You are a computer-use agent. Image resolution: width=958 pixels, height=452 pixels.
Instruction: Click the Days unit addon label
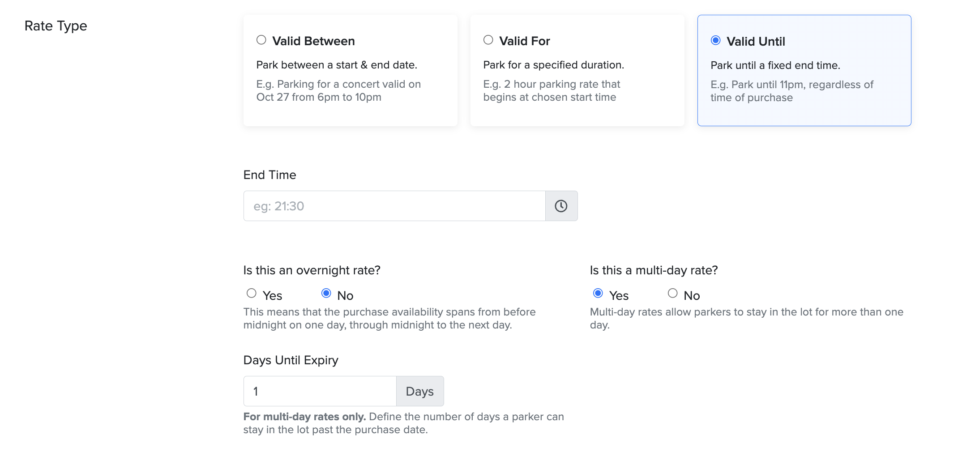[x=419, y=392]
